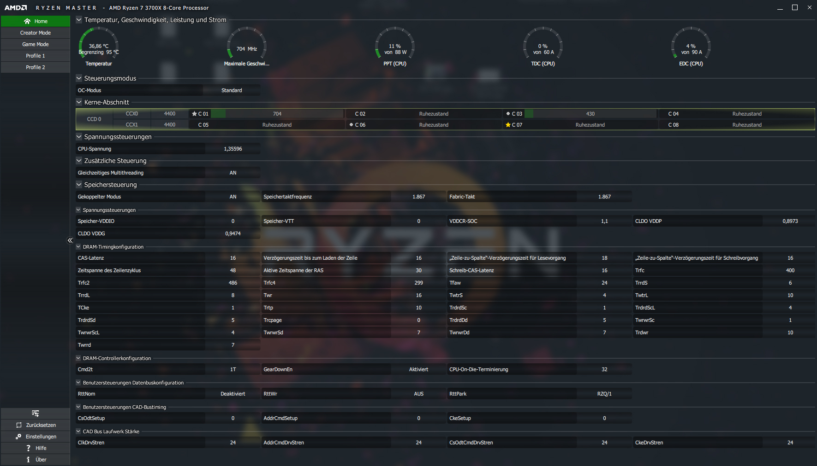Click CPU-Spannung value 1,35596
Image resolution: width=817 pixels, height=466 pixels.
coord(233,149)
